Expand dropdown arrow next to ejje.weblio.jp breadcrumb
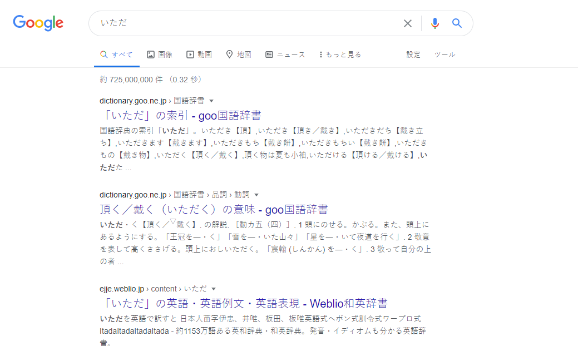The image size is (578, 346). point(214,289)
